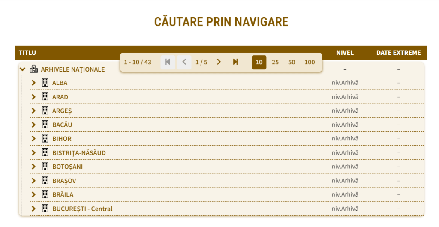Go to the next results page
The height and width of the screenshot is (227, 439).
tap(219, 62)
